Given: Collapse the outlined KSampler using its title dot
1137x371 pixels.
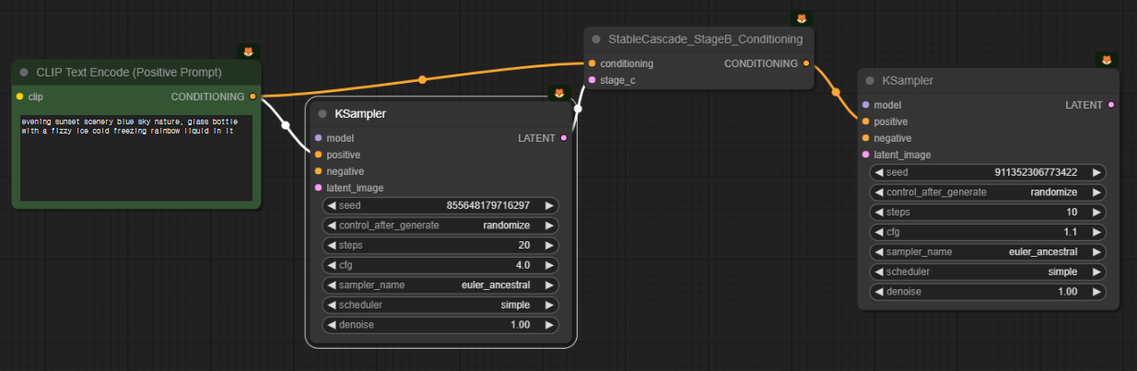Looking at the screenshot, I should click(x=322, y=114).
